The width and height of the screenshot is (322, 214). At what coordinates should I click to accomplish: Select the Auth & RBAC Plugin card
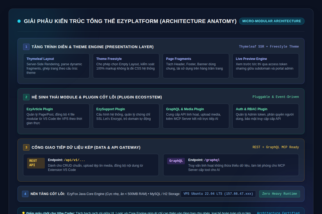pyautogui.click(x=265, y=116)
